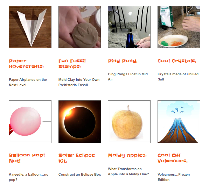Go to Fun Fossil Stamps title
The width and height of the screenshot is (202, 184).
click(72, 64)
